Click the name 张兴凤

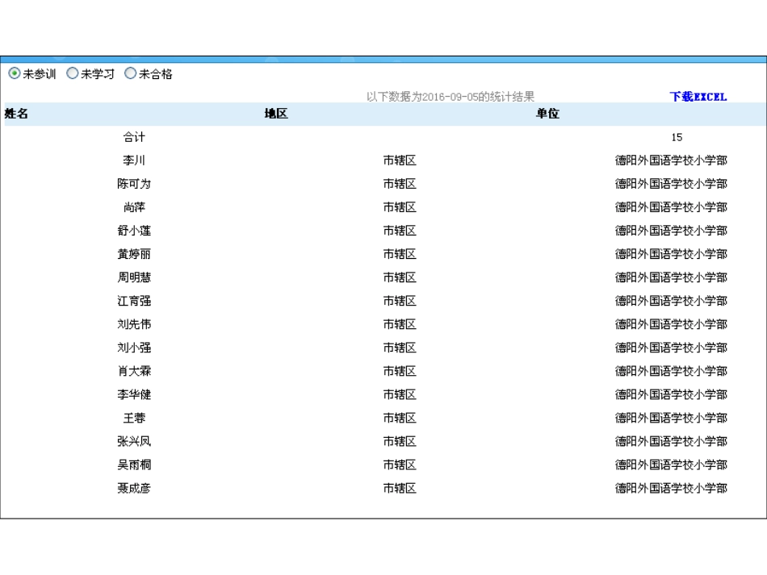(134, 442)
